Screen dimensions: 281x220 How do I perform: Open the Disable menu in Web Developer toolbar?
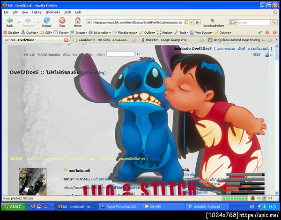[x=11, y=32]
